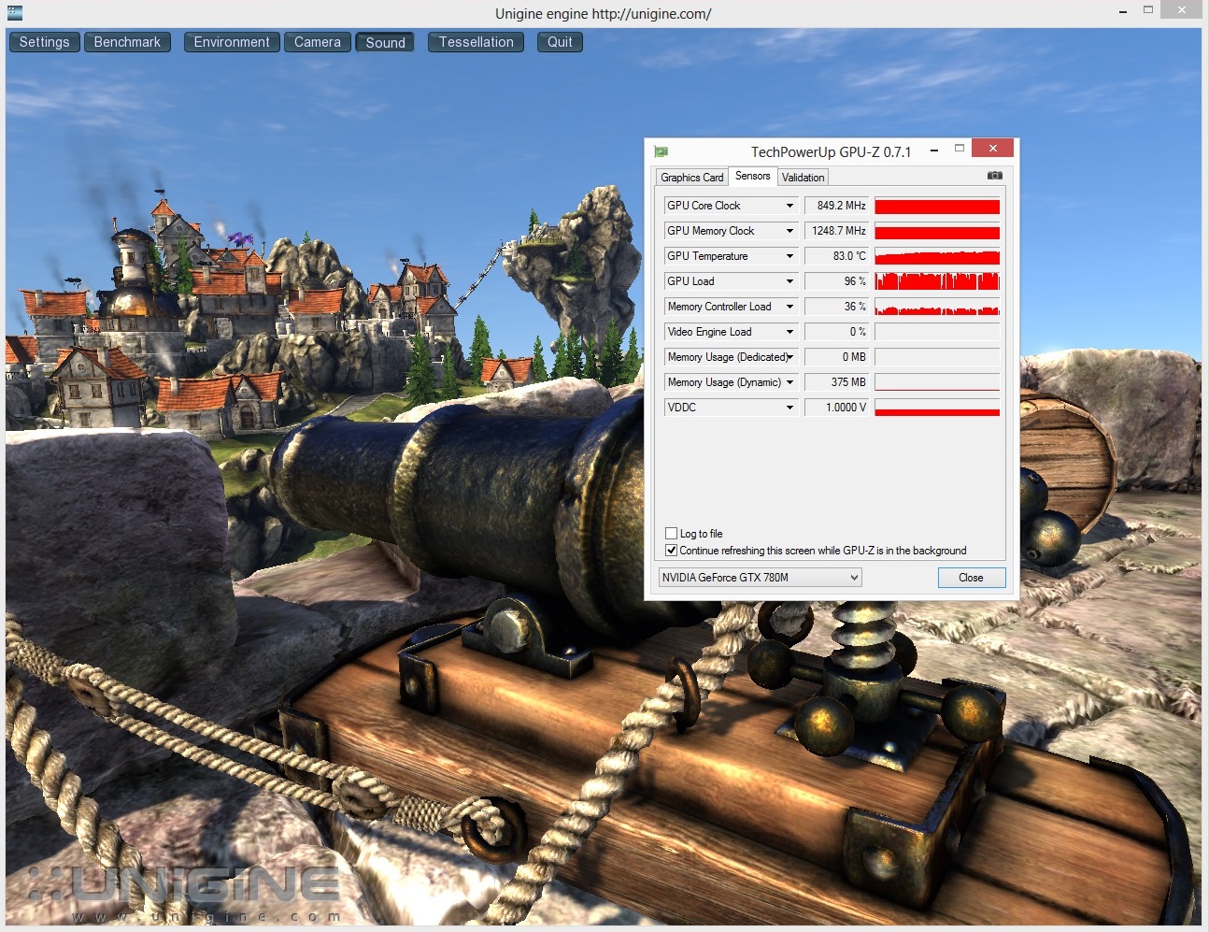Click the VDDC voltage graph
Image resolution: width=1209 pixels, height=932 pixels.
coord(937,408)
